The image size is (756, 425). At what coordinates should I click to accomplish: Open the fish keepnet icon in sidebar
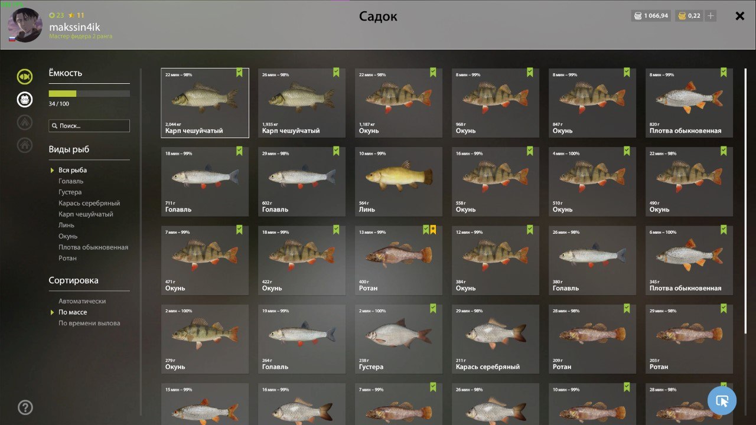pos(25,77)
